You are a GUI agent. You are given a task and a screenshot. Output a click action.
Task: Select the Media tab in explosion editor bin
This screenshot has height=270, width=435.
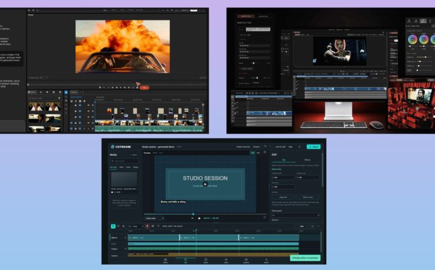32,92
